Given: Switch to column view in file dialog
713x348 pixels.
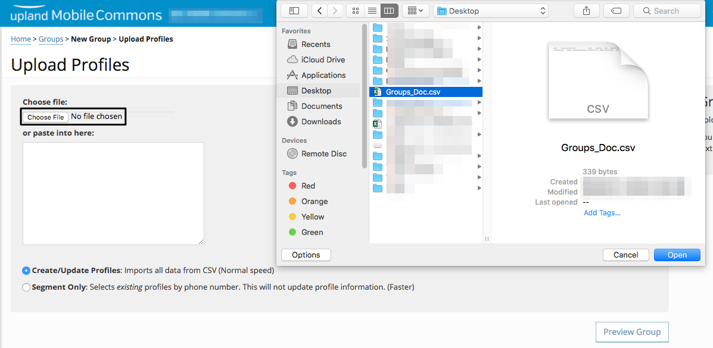Looking at the screenshot, I should pos(390,11).
